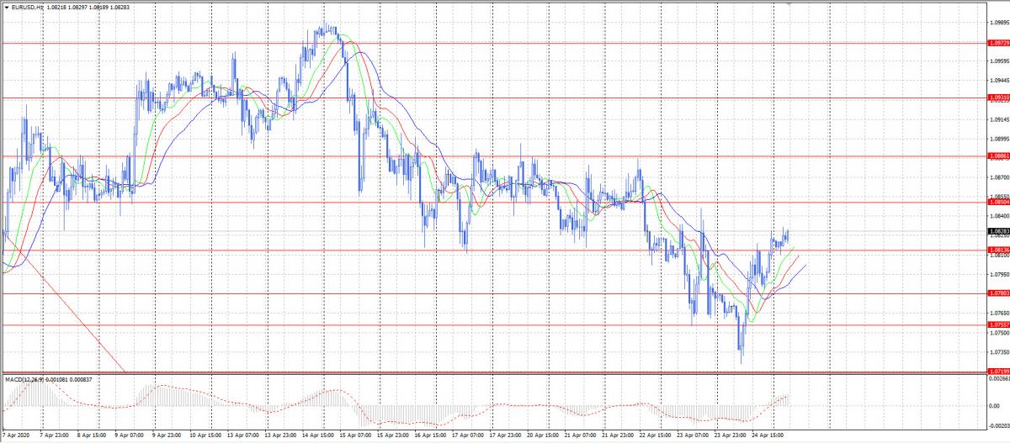This screenshot has width=1010, height=443.
Task: Click the MACD(12,26,9) indicator label
Action: tap(25, 379)
